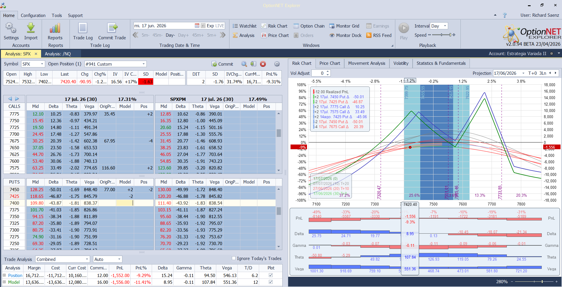Open the Configuration ribbon tab
562x287 pixels.
(x=33, y=16)
